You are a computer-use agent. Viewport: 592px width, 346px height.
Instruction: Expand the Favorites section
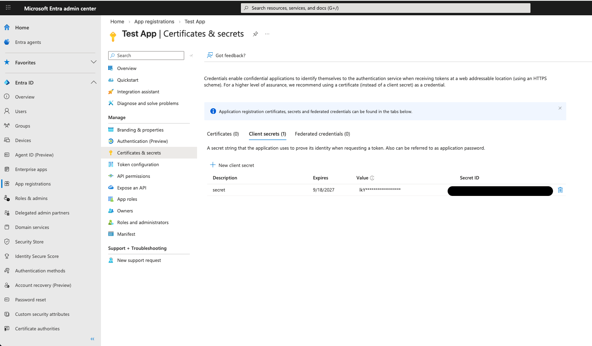pyautogui.click(x=93, y=62)
